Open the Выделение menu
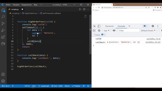The height and width of the screenshot is (91, 162). point(27,5)
